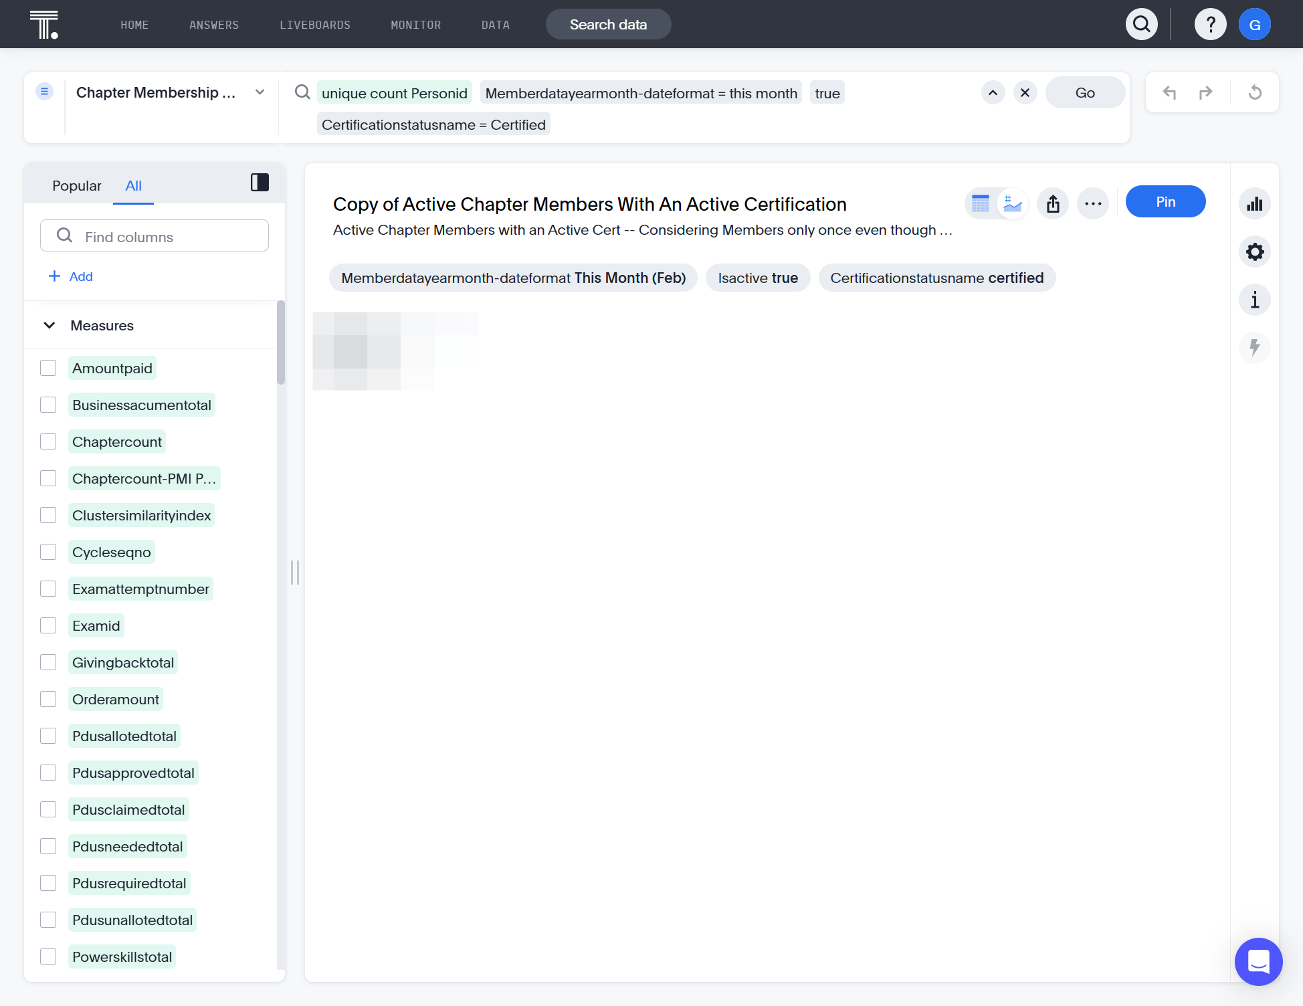1303x1006 pixels.
Task: Click the Go button
Action: coord(1085,92)
